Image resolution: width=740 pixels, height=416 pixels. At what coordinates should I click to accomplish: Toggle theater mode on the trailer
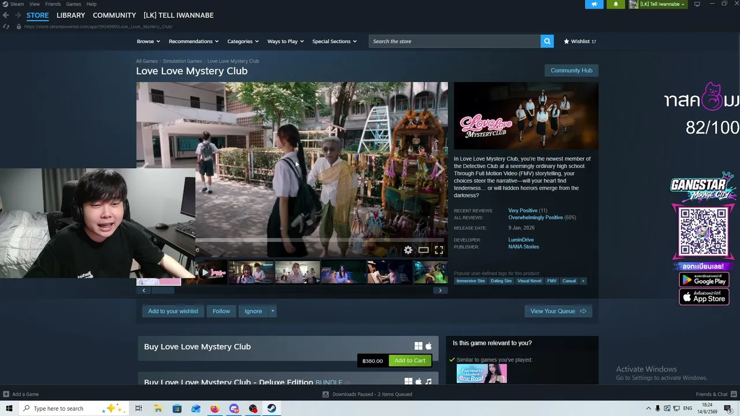click(x=424, y=250)
